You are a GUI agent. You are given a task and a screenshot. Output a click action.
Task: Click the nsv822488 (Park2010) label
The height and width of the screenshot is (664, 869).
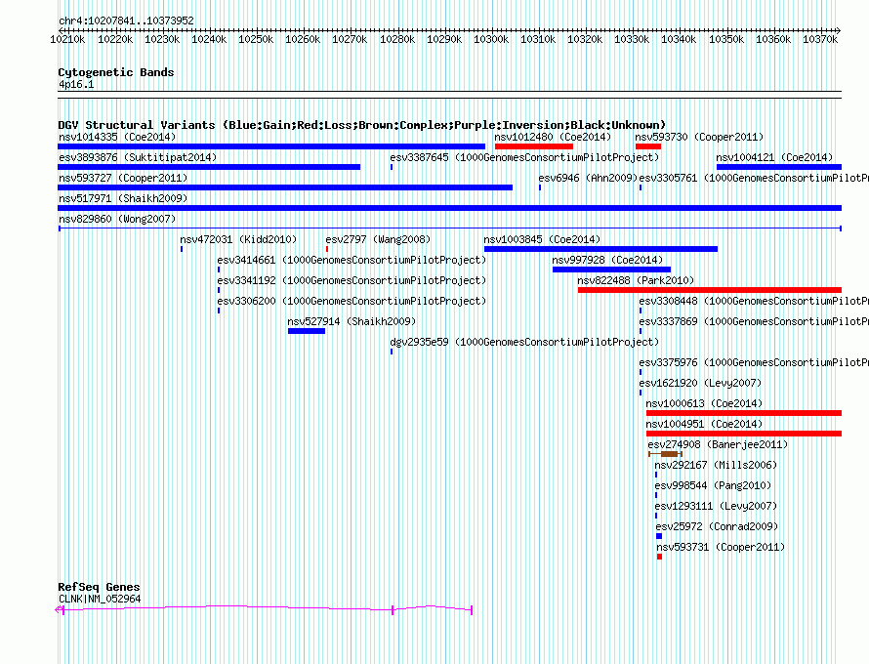pos(636,280)
